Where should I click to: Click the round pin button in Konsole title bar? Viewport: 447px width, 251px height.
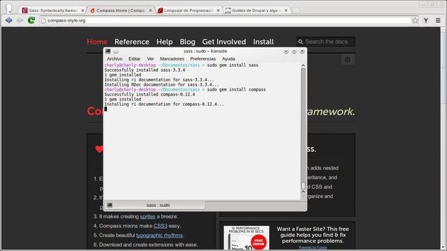[116, 52]
